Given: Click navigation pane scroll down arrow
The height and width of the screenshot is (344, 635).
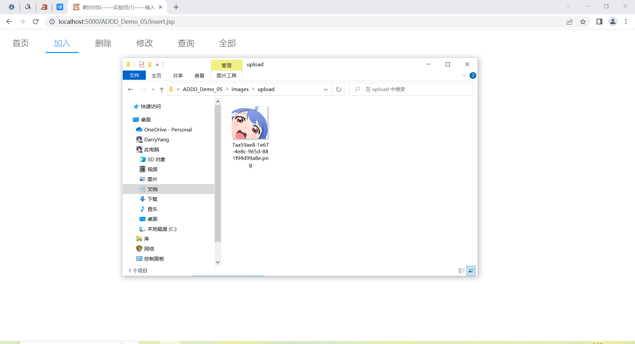Looking at the screenshot, I should [x=218, y=262].
